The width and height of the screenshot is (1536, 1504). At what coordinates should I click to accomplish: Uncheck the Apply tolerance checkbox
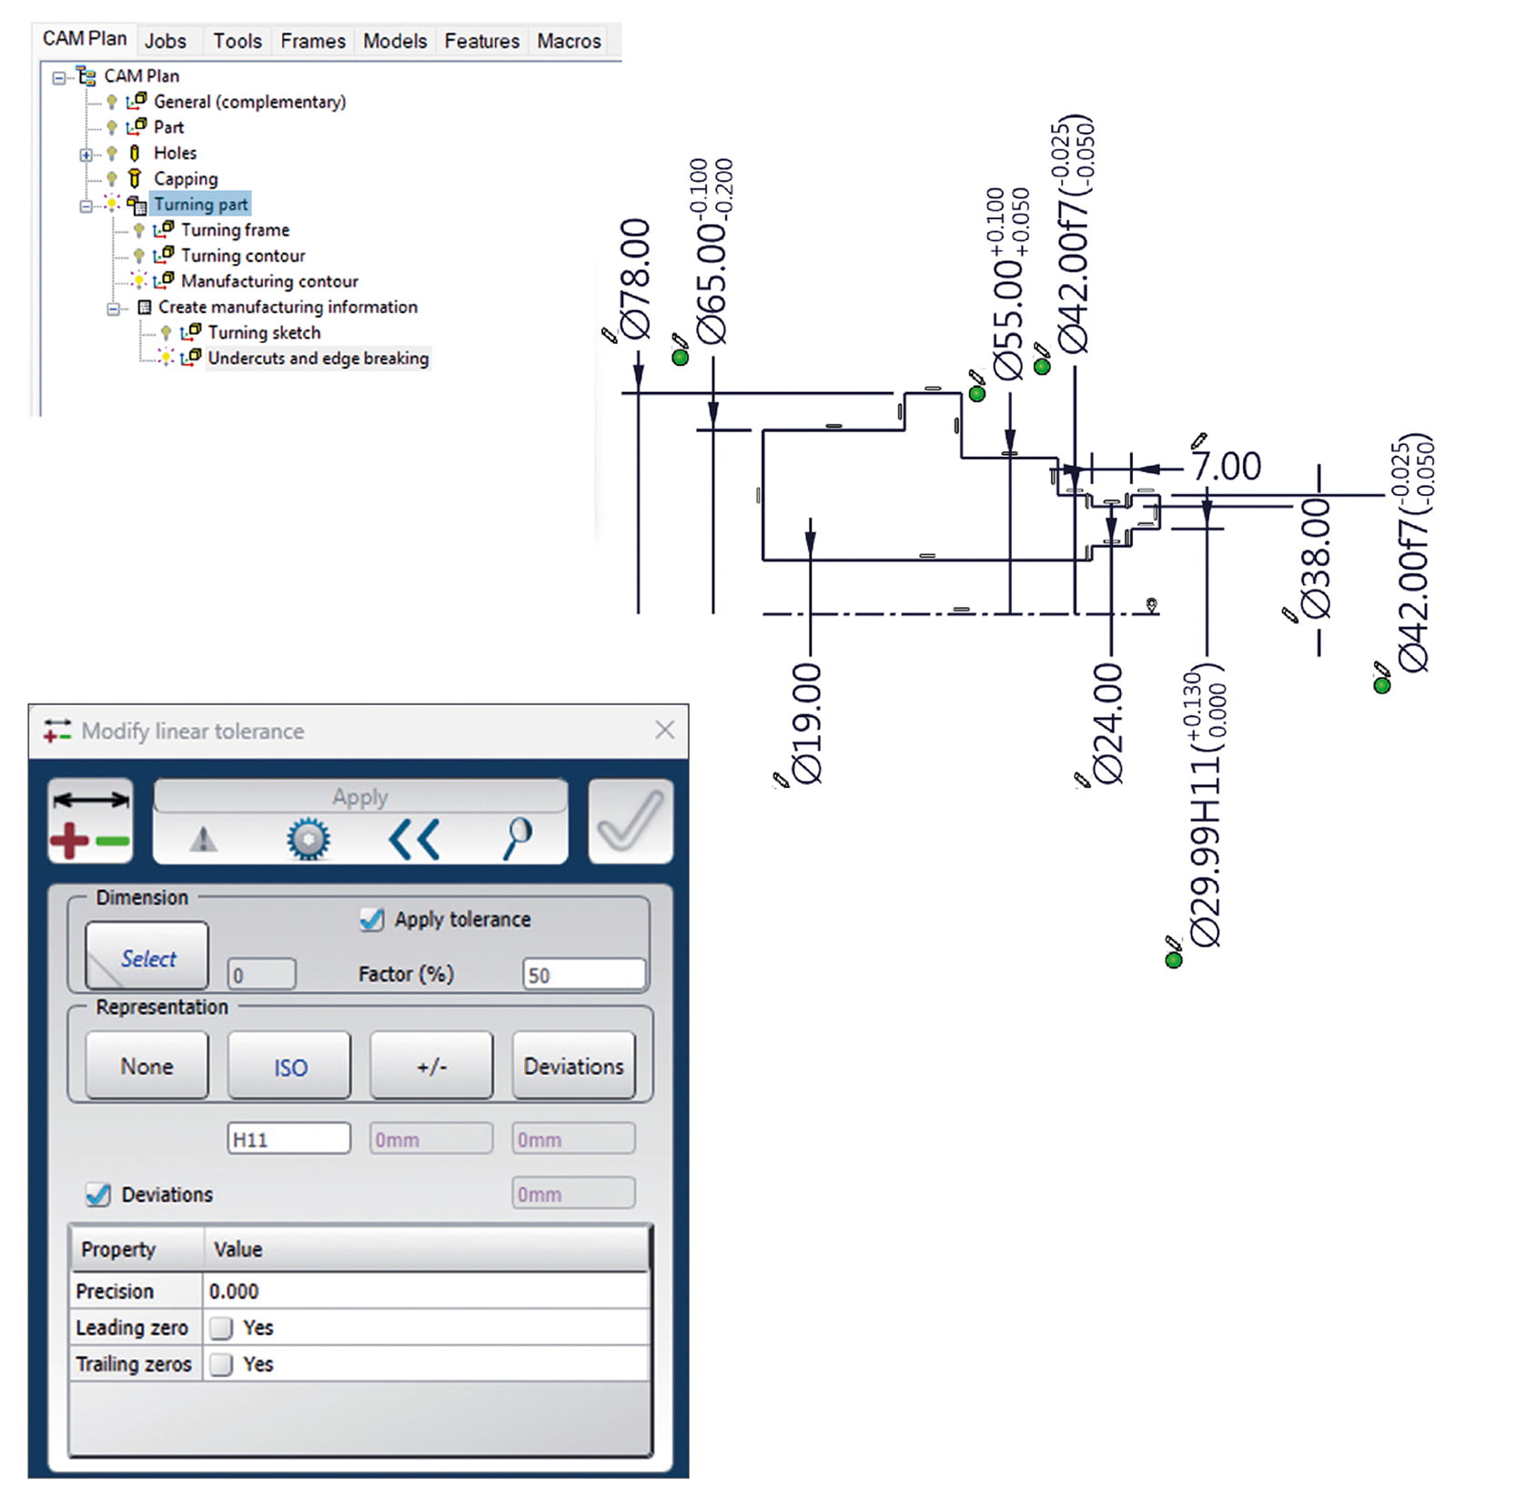point(371,920)
